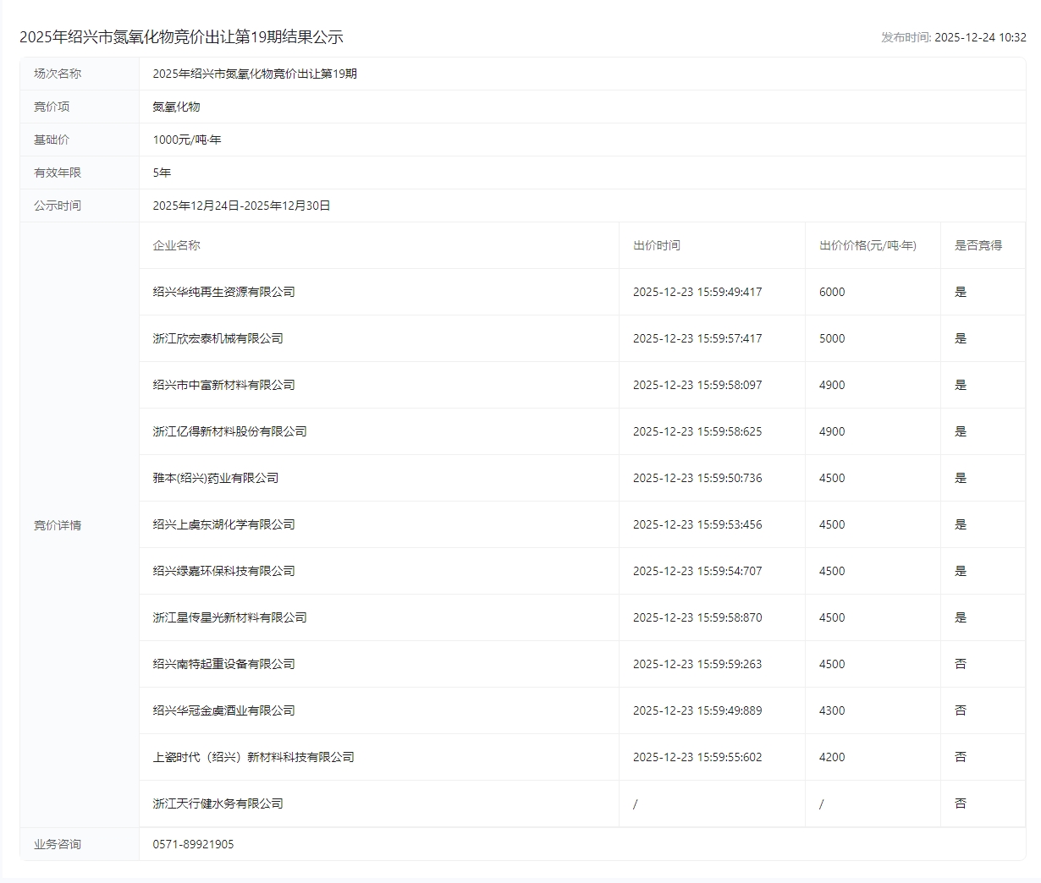Click the 是否竞得 column header
This screenshot has width=1041, height=883.
(x=978, y=245)
